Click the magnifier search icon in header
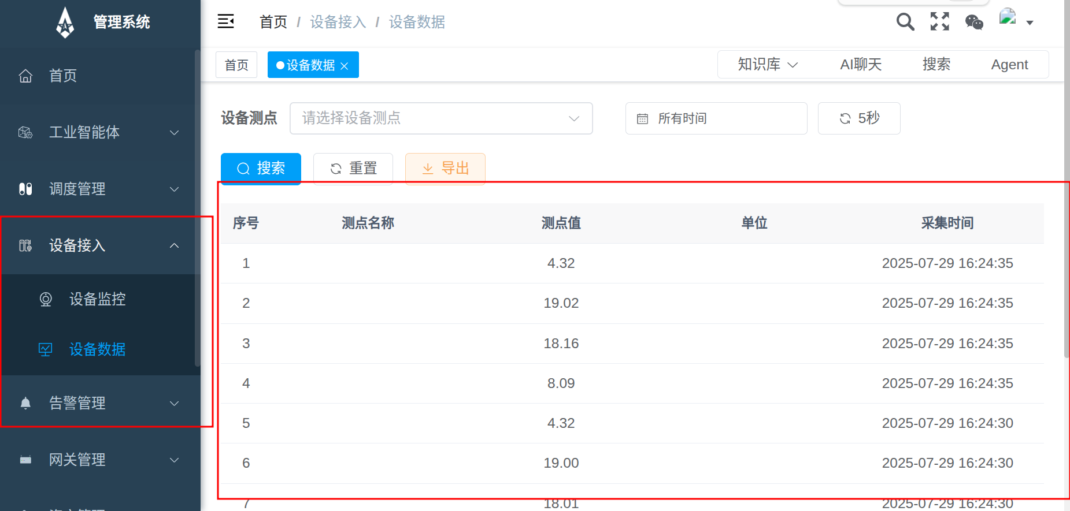 (x=905, y=22)
